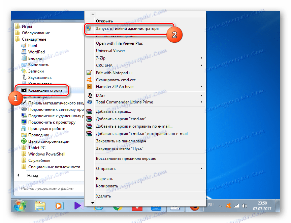Select Запуск от имени администратора

coord(127,29)
